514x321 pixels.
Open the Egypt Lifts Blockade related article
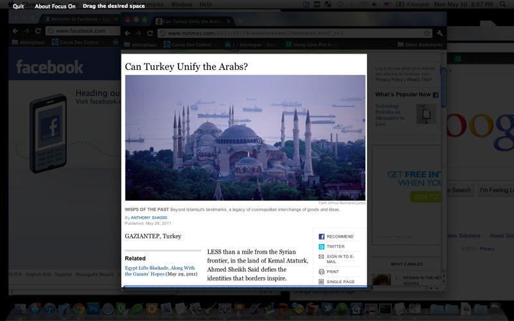click(160, 271)
